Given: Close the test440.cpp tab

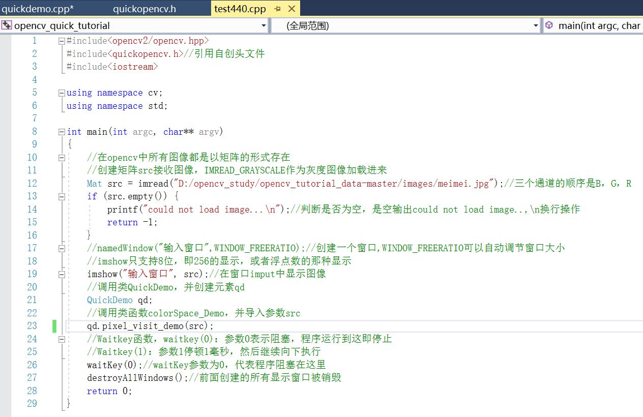Looking at the screenshot, I should pos(291,9).
